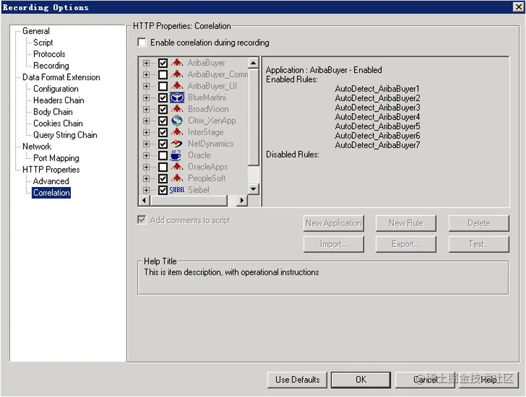Screen dimensions: 526x397
Task: Toggle Add comments to script checkbox
Action: point(142,220)
